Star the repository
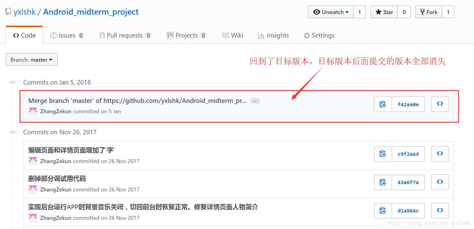Viewport: 474px width, 229px height. click(384, 12)
